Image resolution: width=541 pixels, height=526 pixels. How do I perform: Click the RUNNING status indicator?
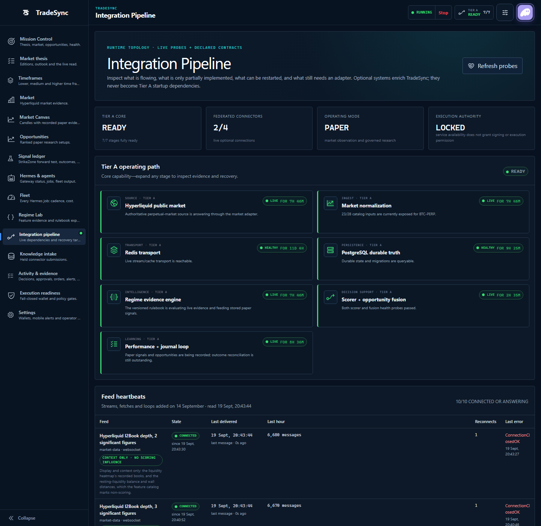[422, 12]
